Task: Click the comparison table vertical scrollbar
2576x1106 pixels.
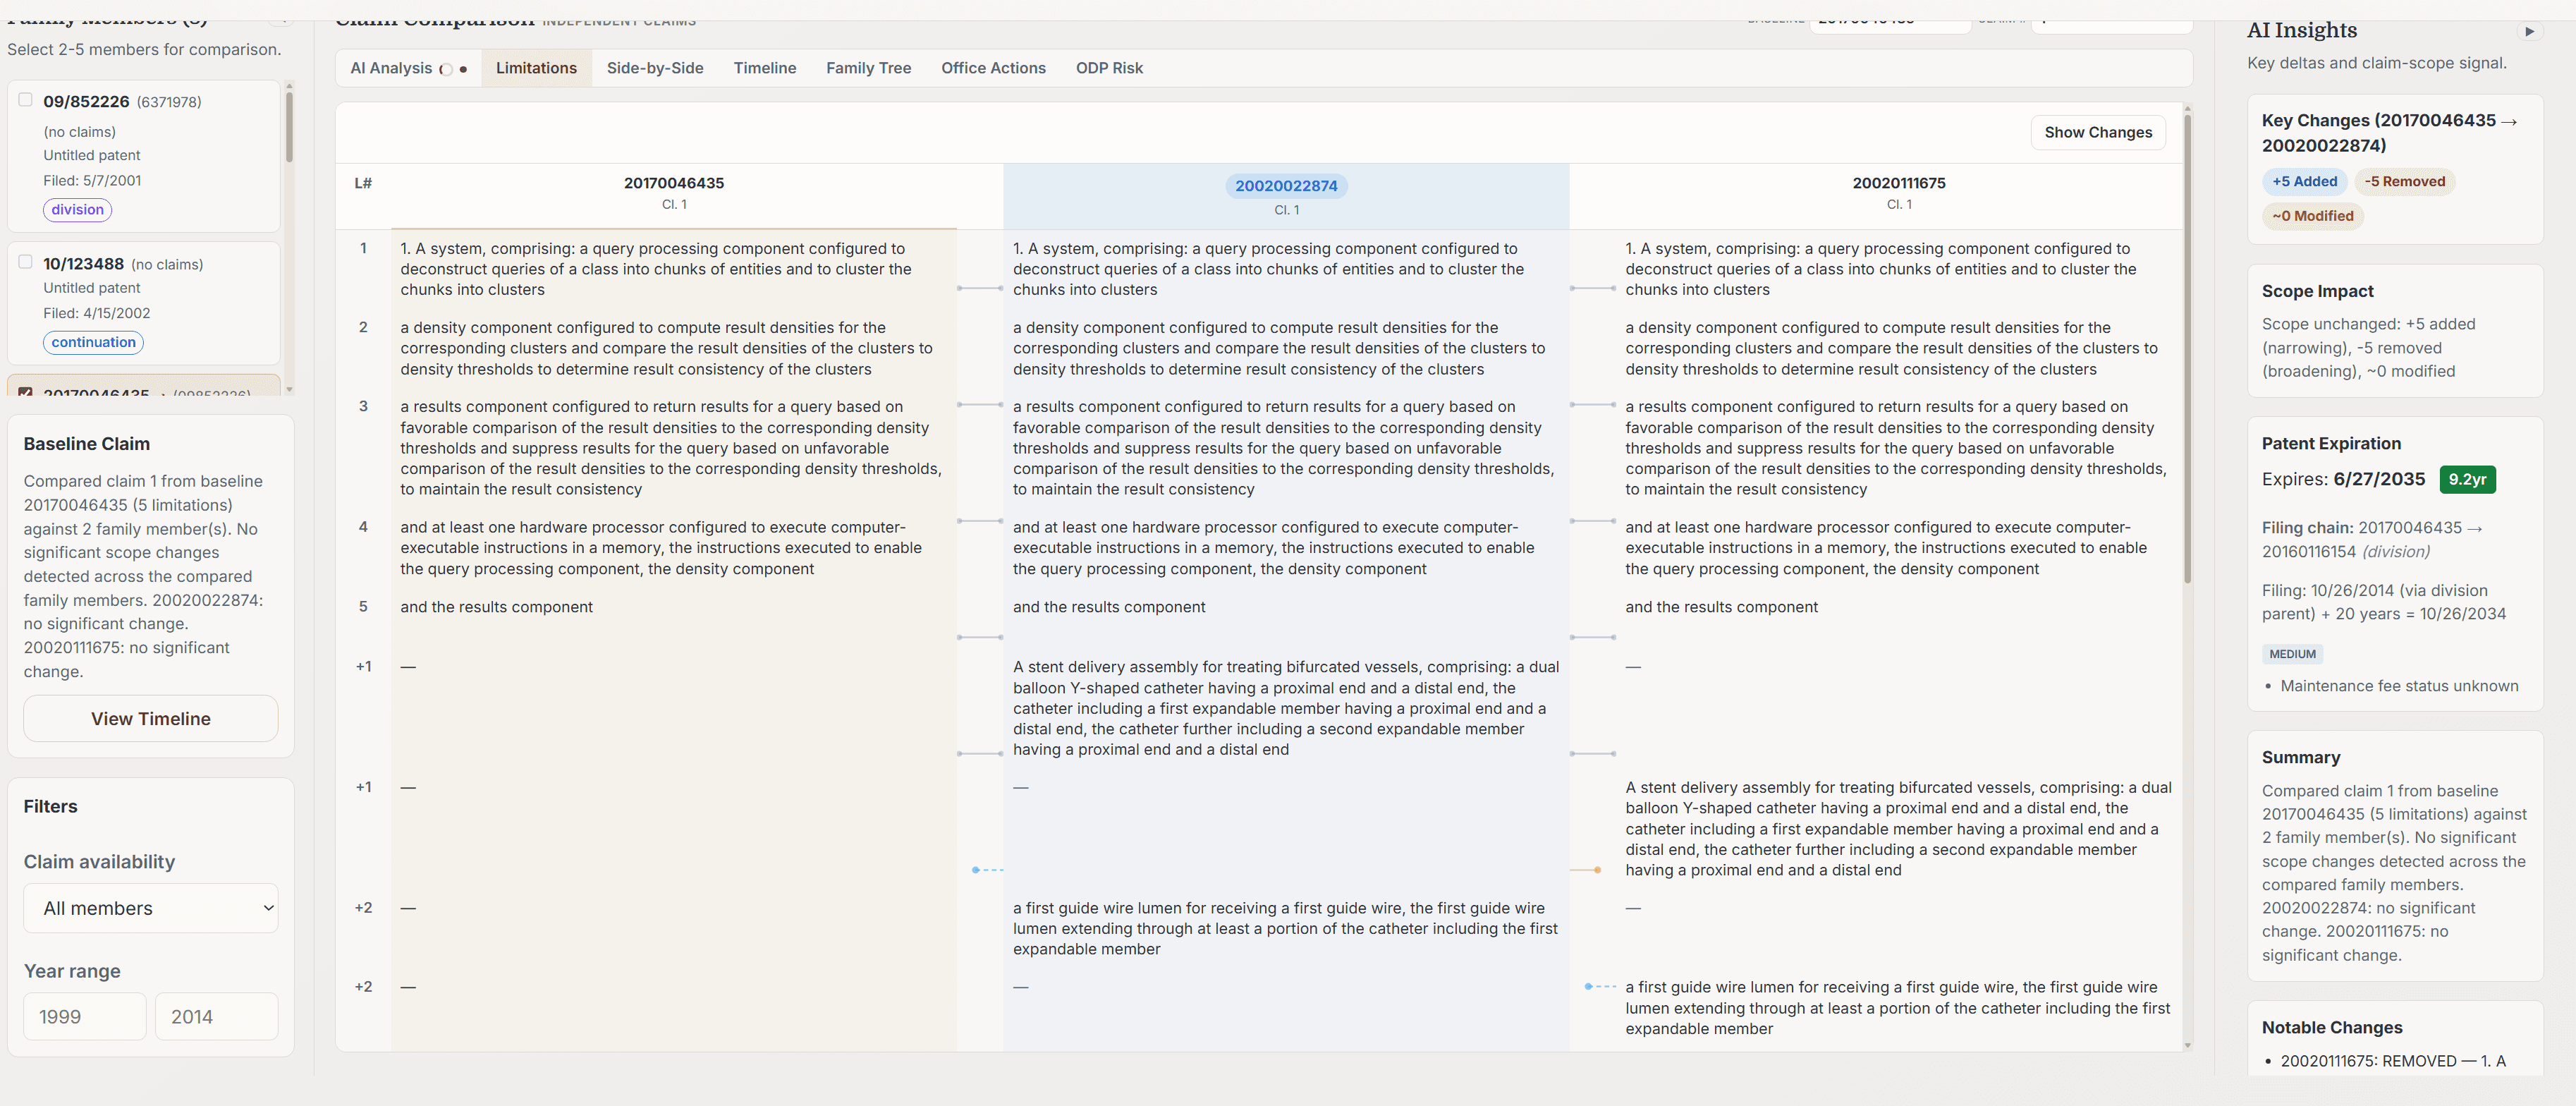Action: pyautogui.click(x=2187, y=350)
